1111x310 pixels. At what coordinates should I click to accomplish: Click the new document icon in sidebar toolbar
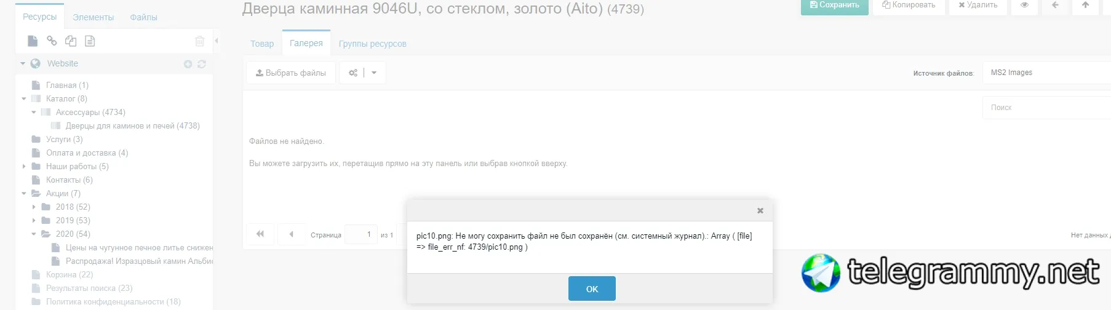coord(33,41)
